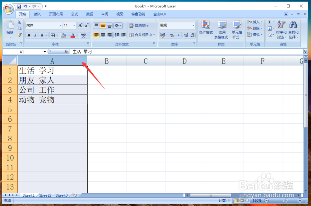Open 套用表格格式 table formats
Viewport: 311px width, 206px height.
pyautogui.click(x=222, y=29)
